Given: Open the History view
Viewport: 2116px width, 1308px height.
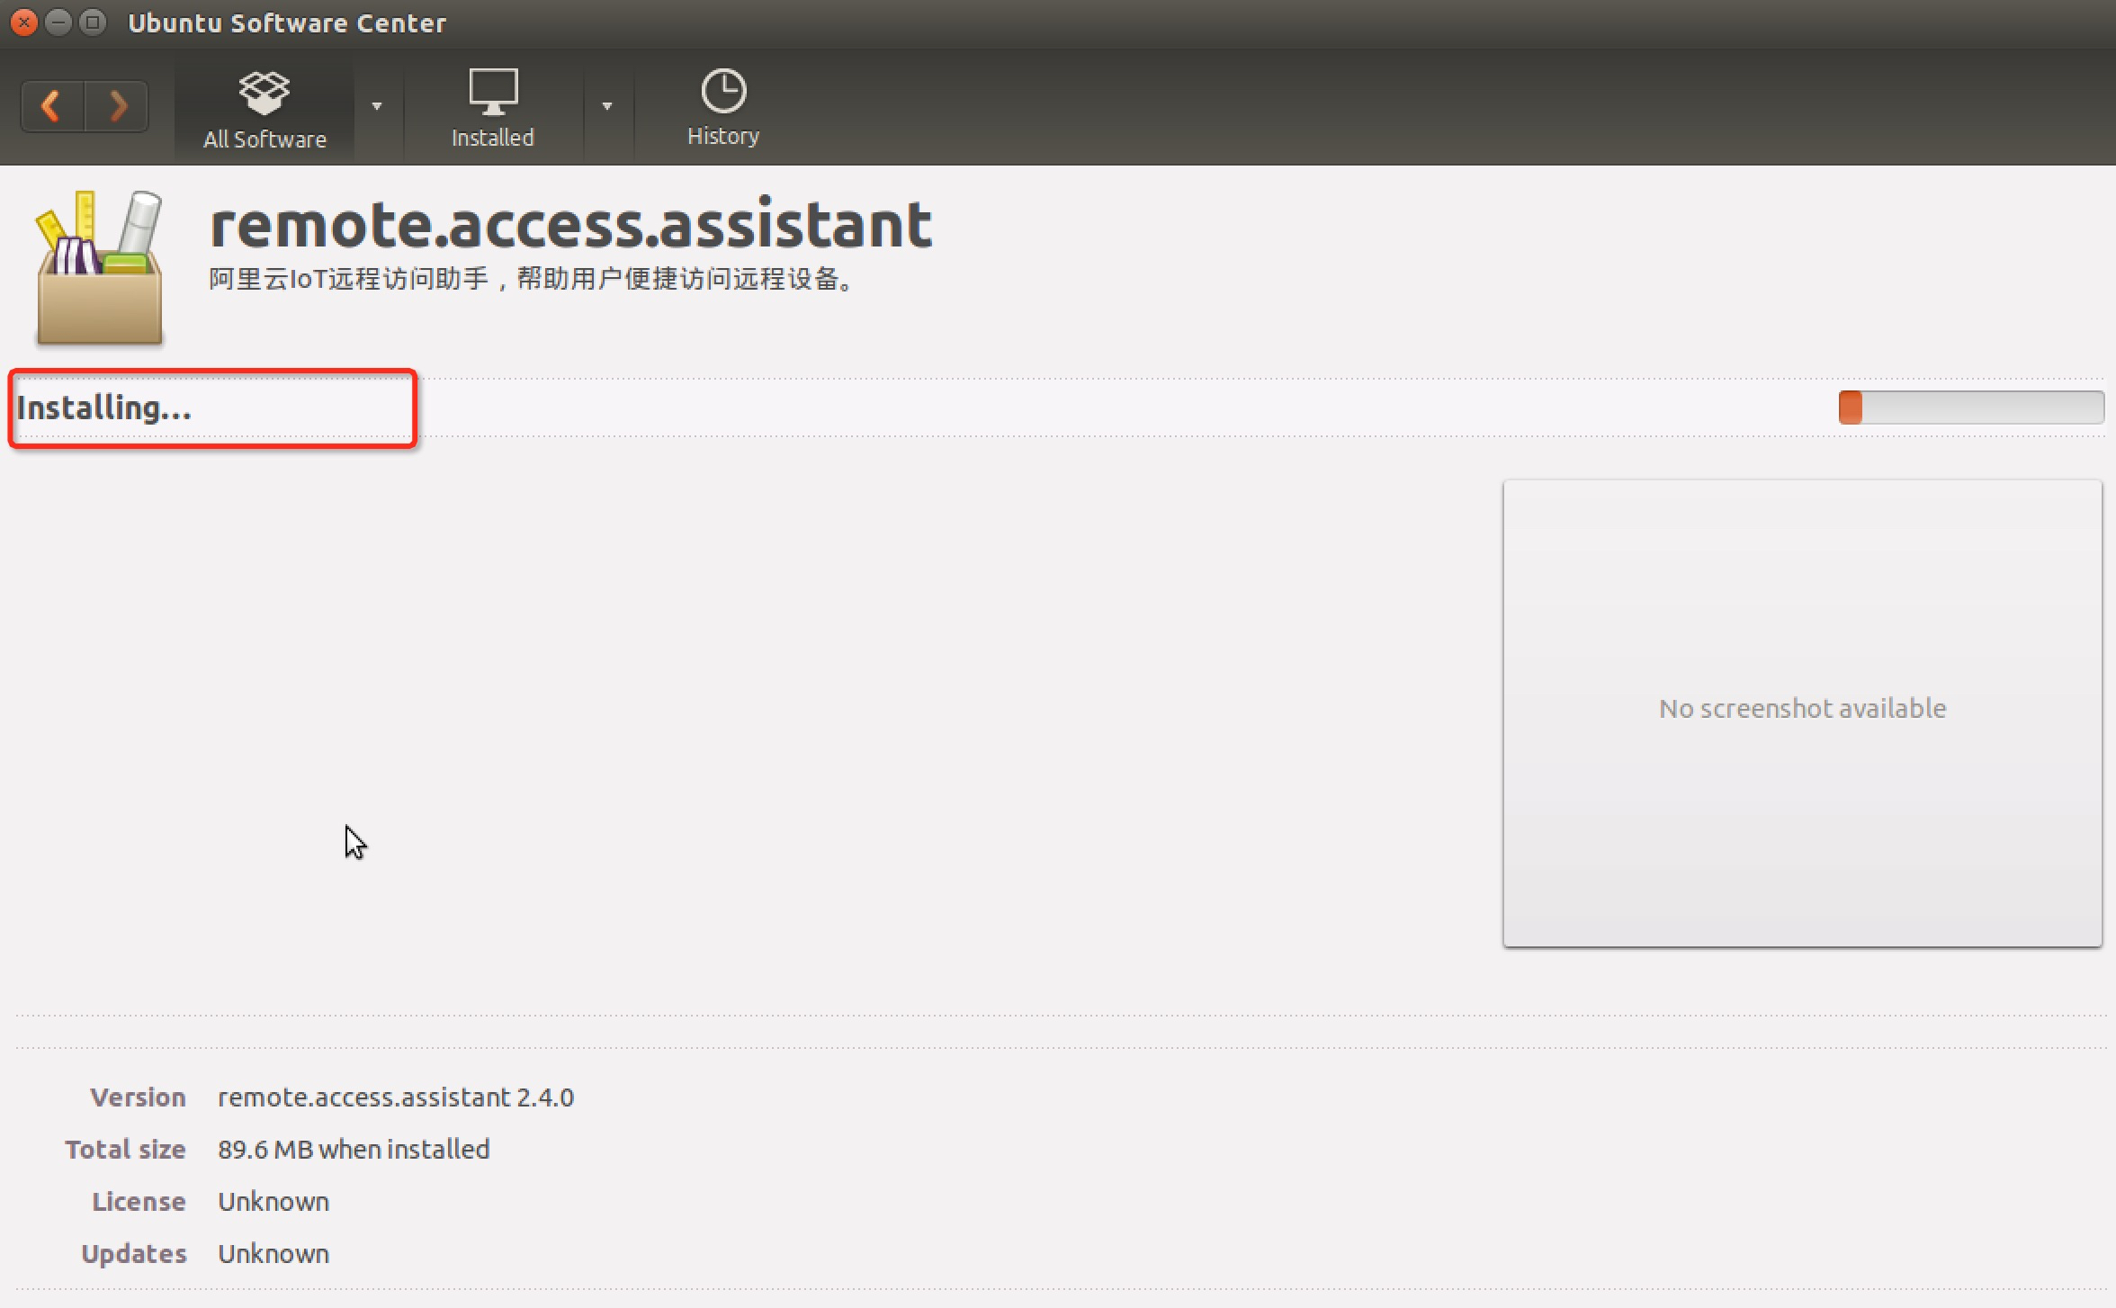Looking at the screenshot, I should point(723,108).
